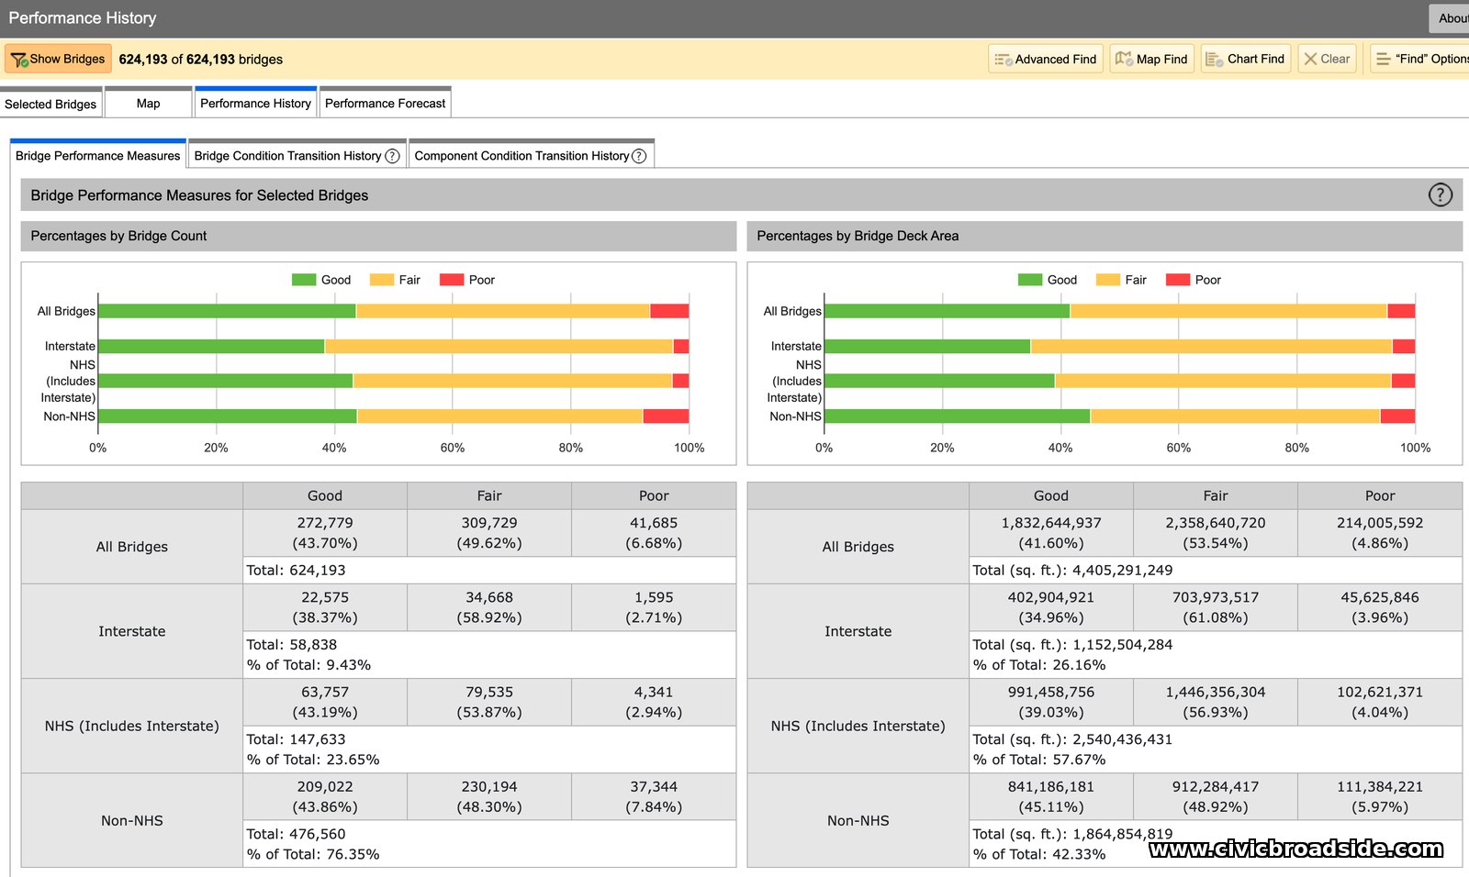Open Chart Find tool
1469x877 pixels.
point(1246,59)
